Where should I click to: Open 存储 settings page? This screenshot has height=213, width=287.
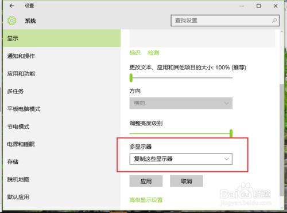click(x=62, y=161)
